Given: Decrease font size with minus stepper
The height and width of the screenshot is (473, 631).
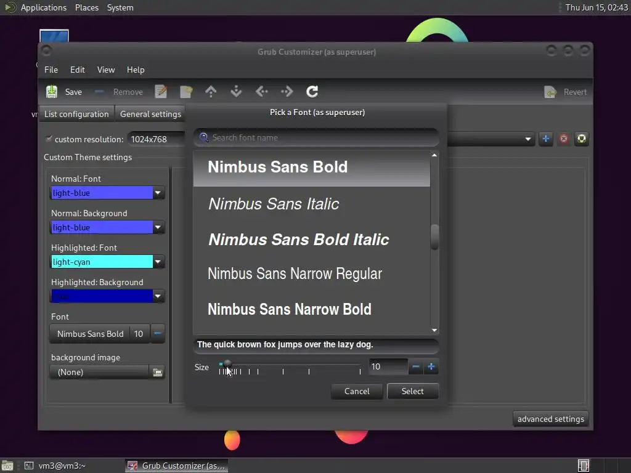Looking at the screenshot, I should [x=416, y=367].
